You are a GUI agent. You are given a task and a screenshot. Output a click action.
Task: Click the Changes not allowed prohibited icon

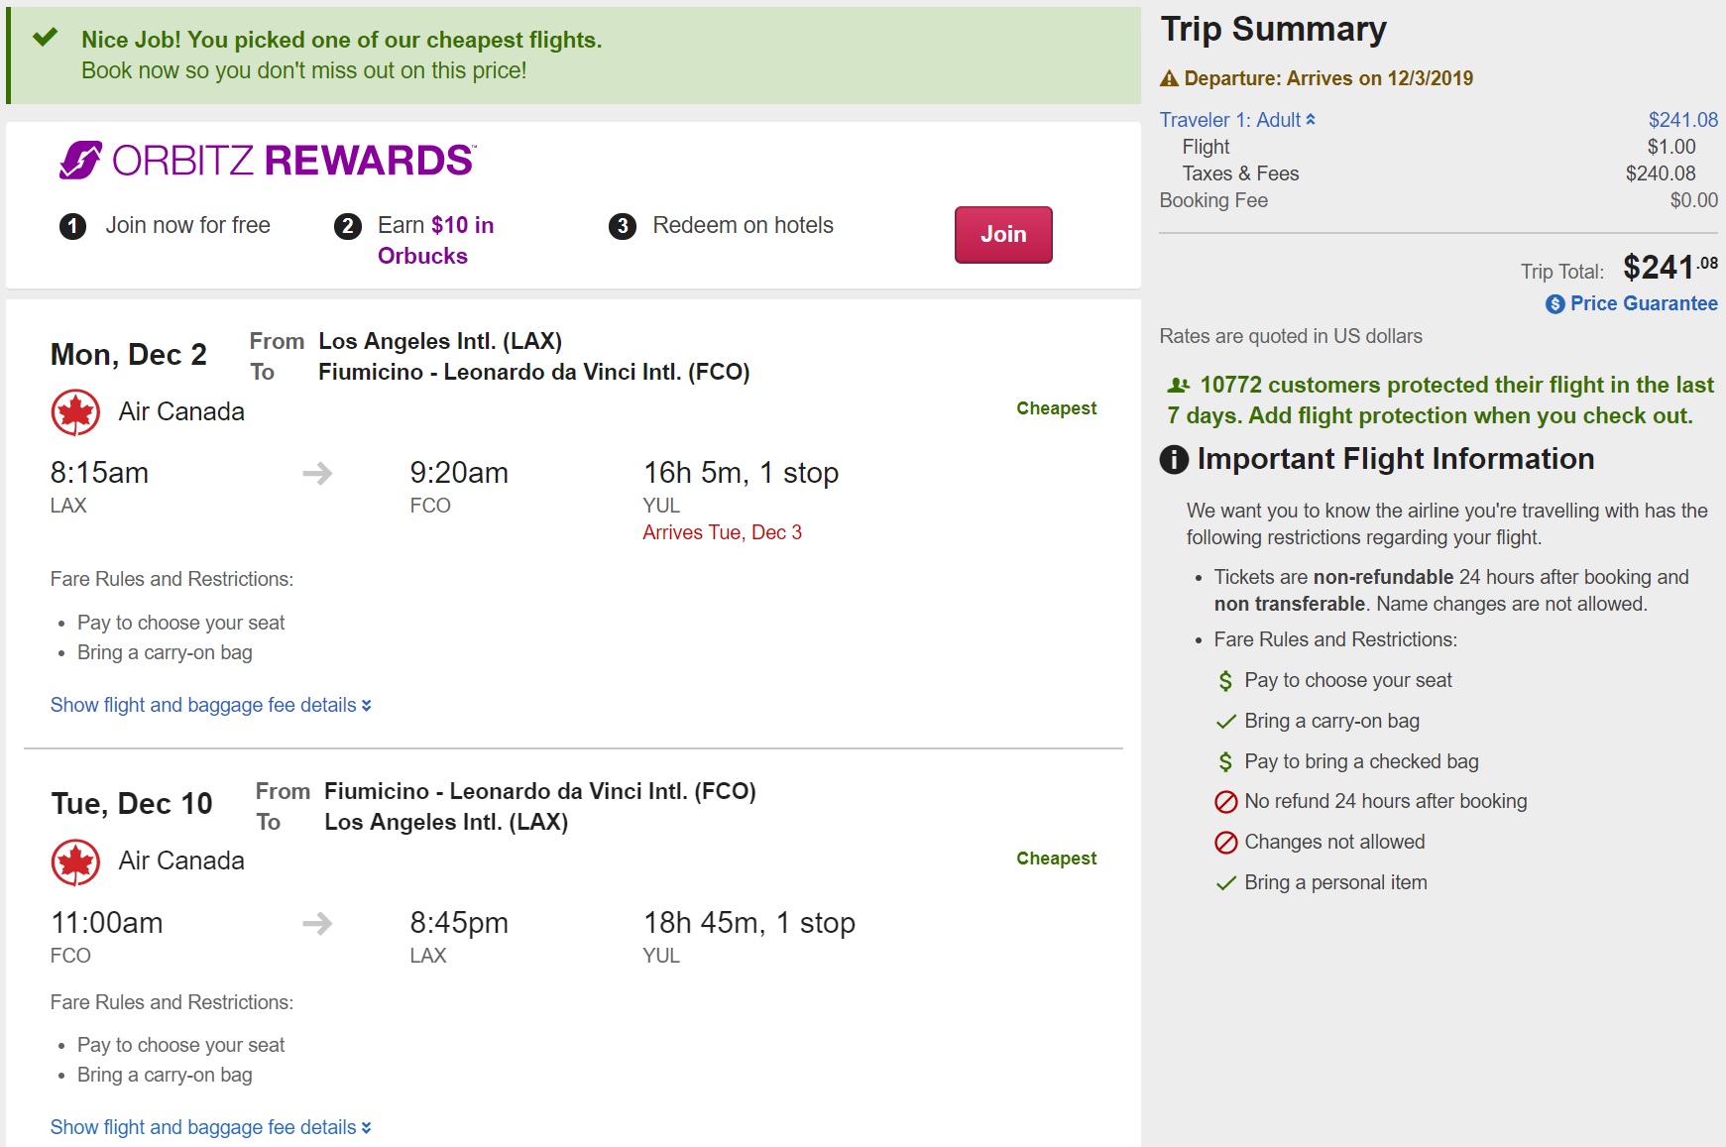pos(1226,843)
